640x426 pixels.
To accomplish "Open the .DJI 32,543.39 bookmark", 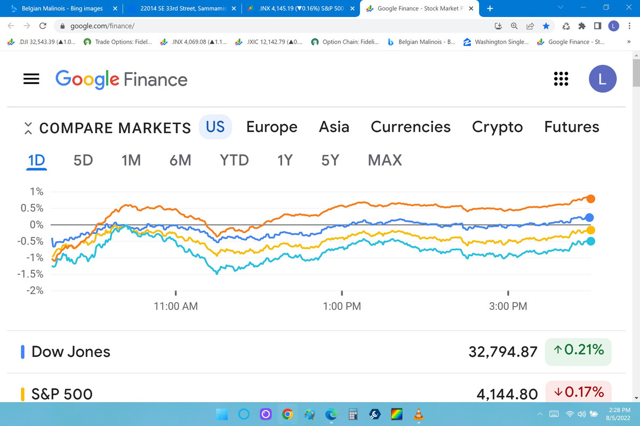I will (43, 42).
